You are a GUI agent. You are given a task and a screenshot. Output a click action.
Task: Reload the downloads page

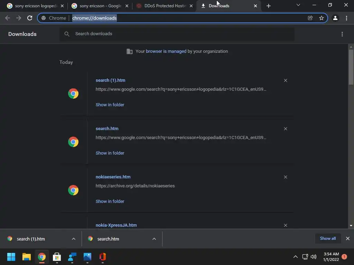coord(30,18)
